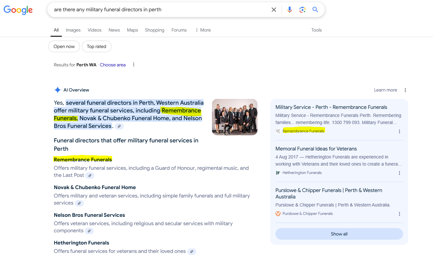
Task: Open "Purslowe & Chipper Funerals | Perth" source title
Action: (329, 194)
